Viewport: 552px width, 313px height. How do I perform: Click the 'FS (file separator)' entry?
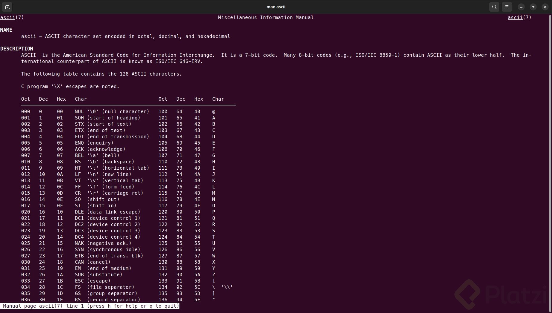click(104, 287)
